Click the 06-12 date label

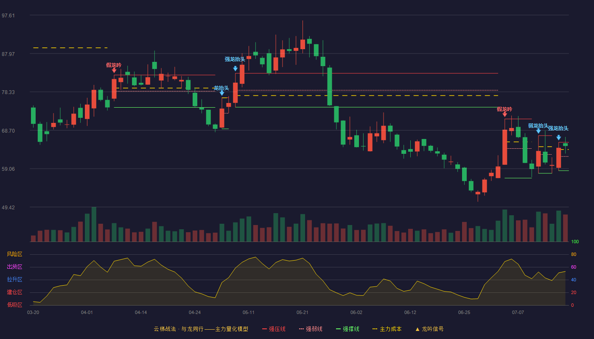coord(410,312)
